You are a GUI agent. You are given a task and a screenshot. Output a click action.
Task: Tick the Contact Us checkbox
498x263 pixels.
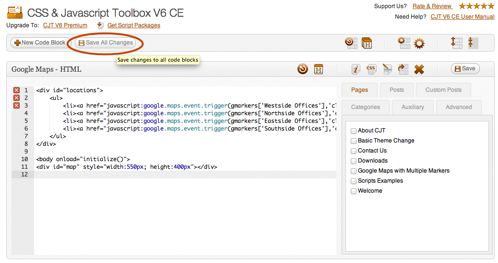pyautogui.click(x=354, y=151)
